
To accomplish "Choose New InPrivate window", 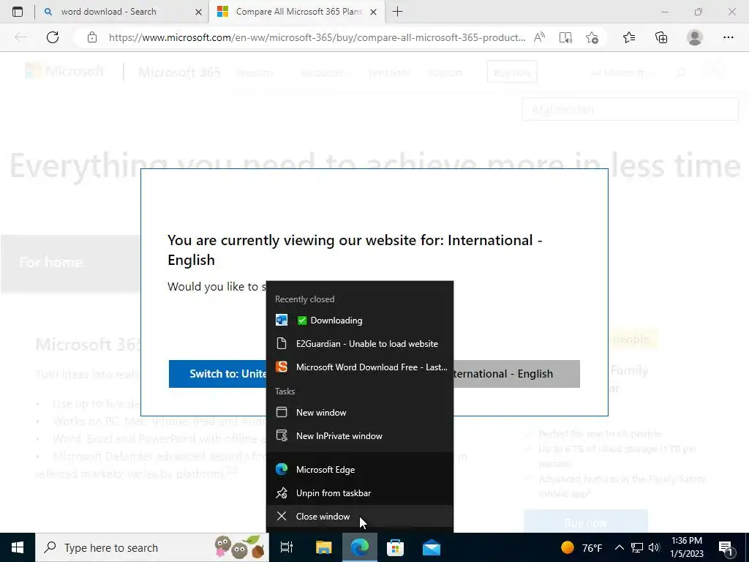I will pyautogui.click(x=359, y=436).
